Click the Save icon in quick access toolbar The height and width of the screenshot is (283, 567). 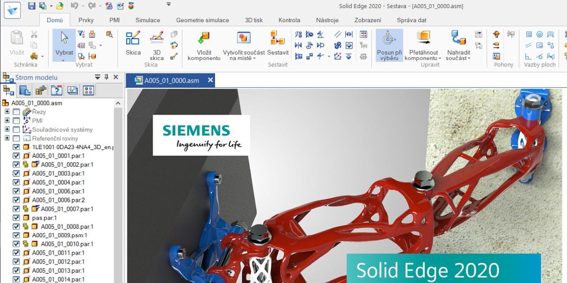tap(32, 6)
